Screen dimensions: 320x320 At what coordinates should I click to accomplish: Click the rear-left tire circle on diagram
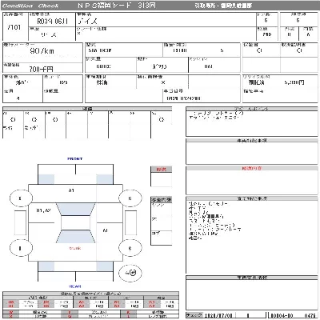click(x=21, y=248)
